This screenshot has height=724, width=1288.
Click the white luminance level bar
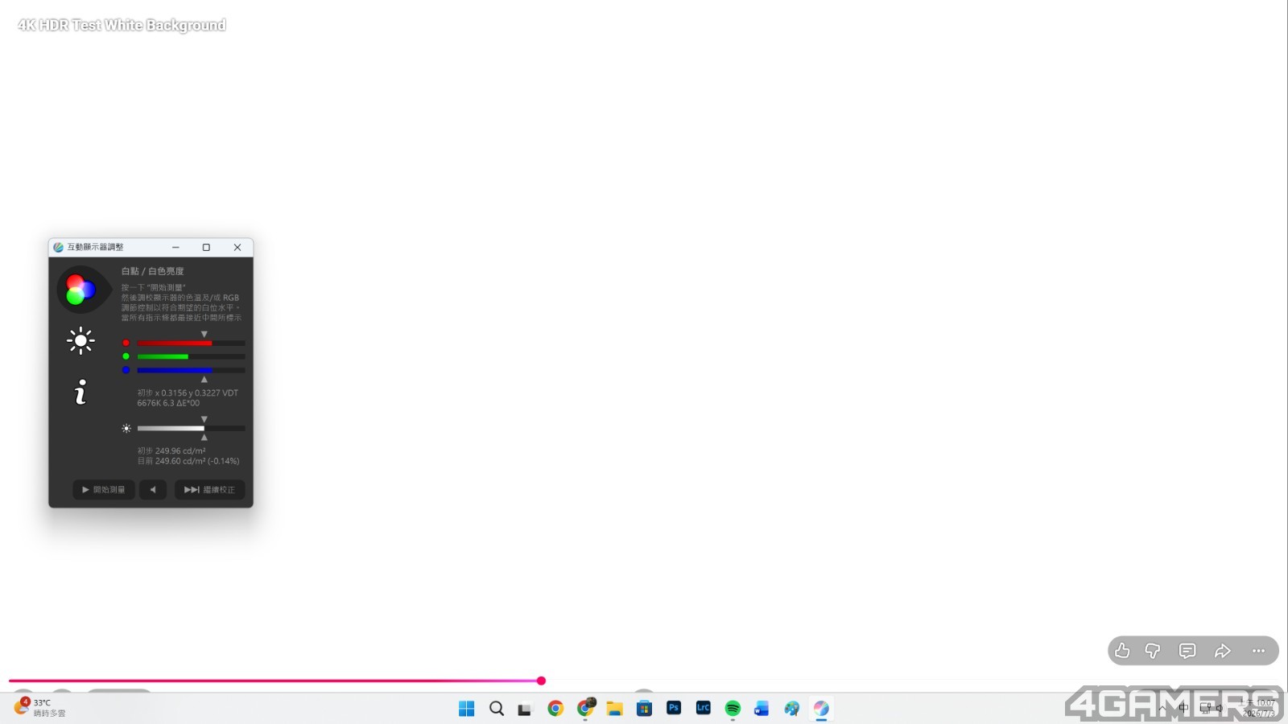pyautogui.click(x=191, y=428)
